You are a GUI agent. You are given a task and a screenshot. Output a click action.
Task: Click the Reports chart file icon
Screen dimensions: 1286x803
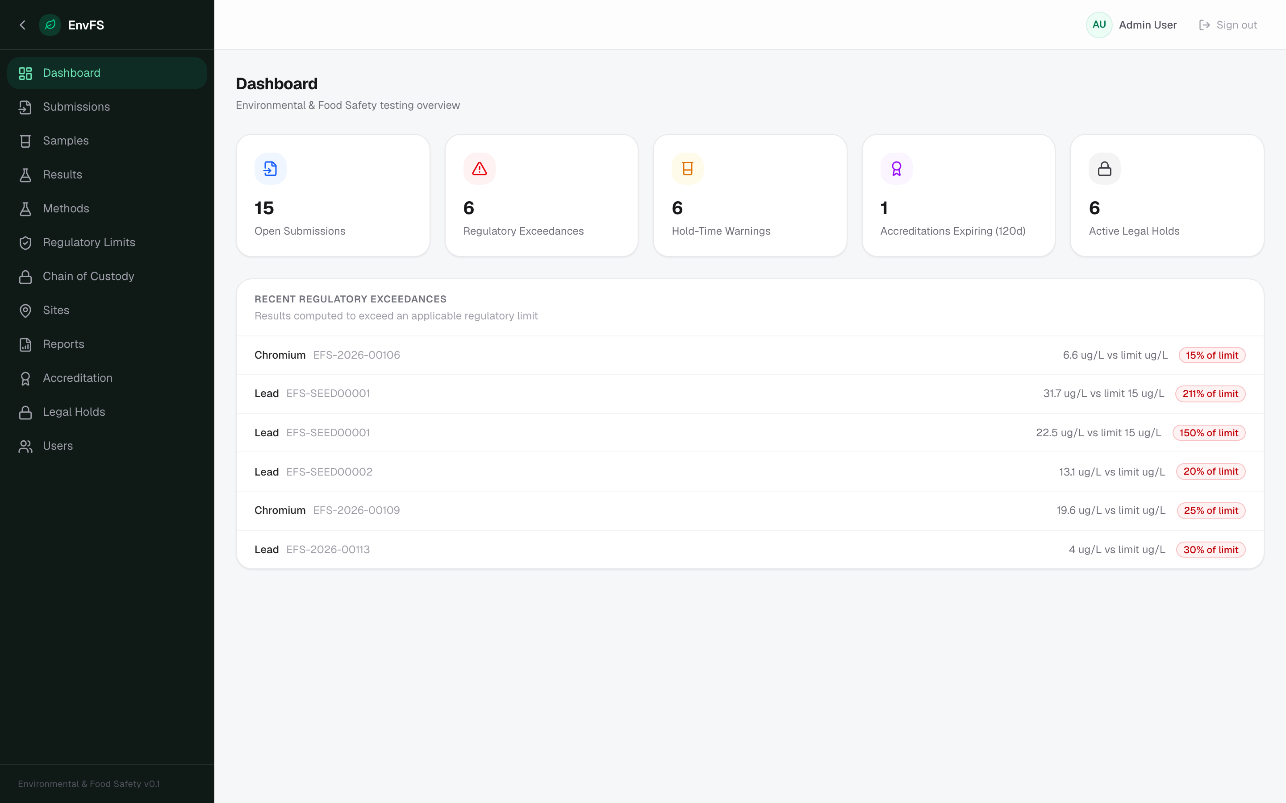[25, 345]
